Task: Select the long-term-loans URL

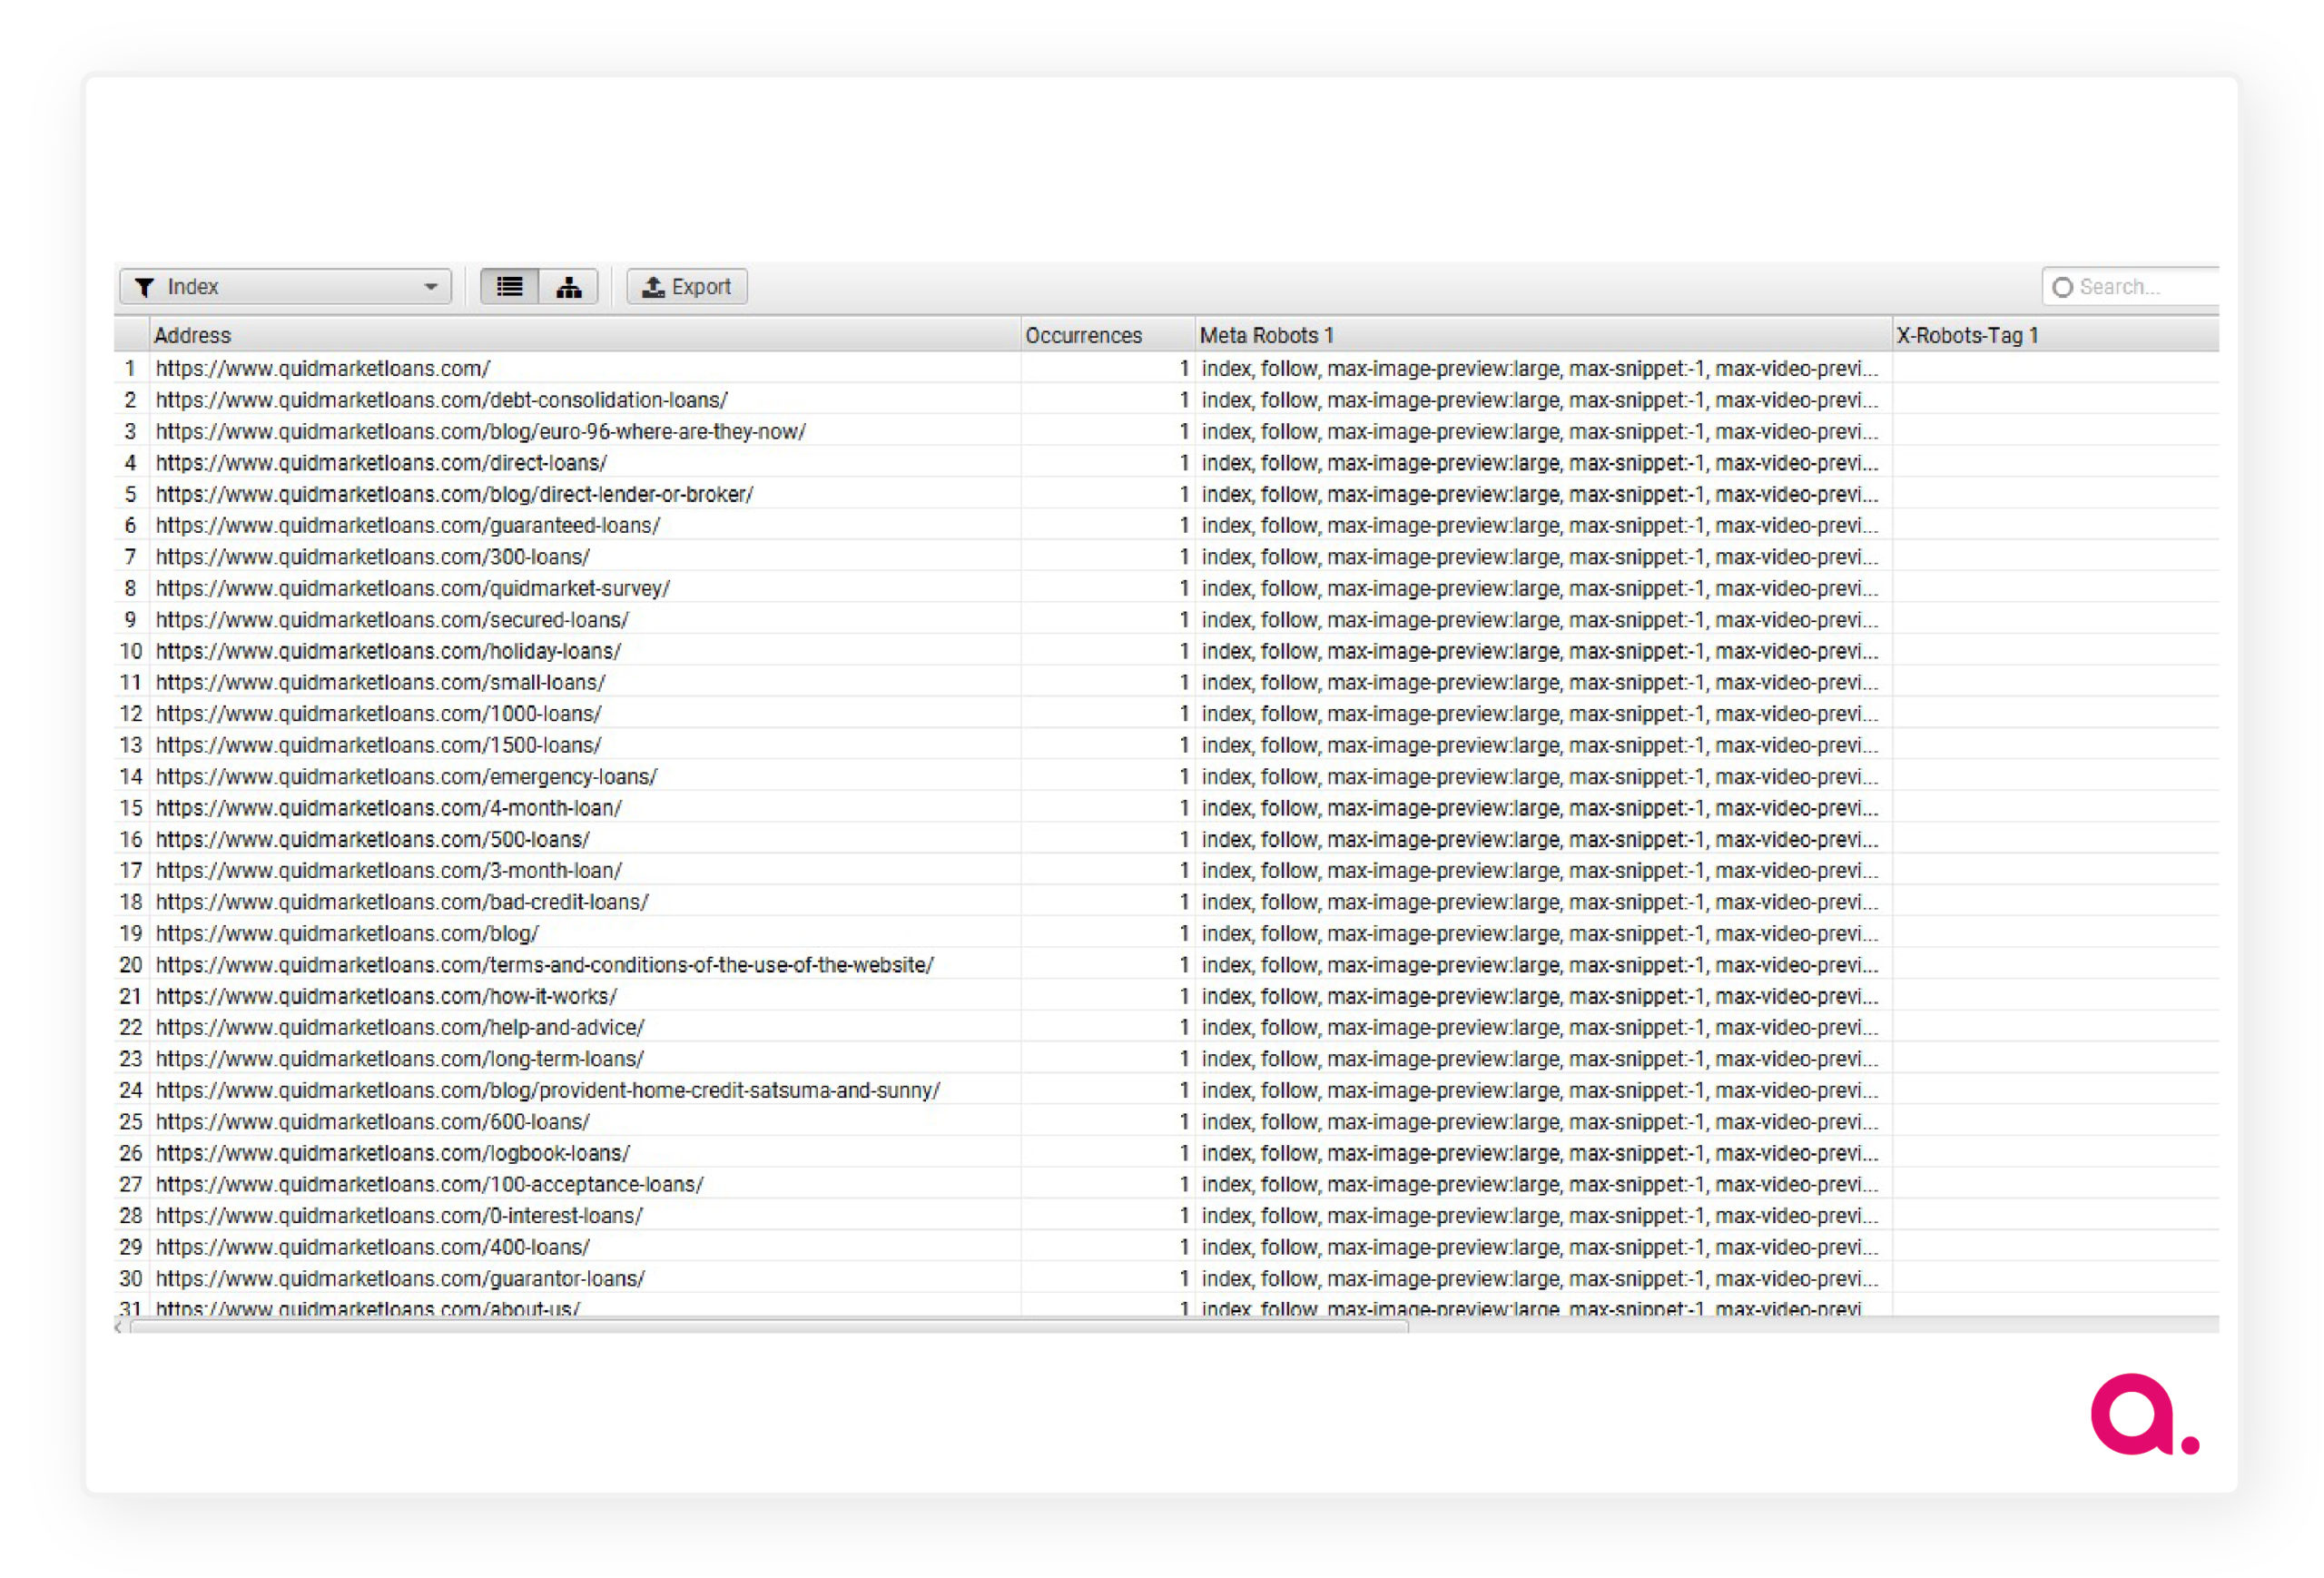Action: [x=400, y=1059]
